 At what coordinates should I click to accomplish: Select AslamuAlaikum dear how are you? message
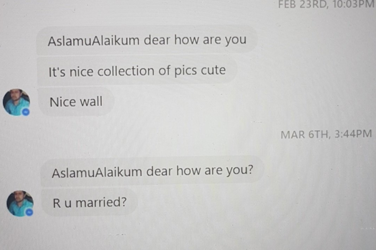point(152,172)
